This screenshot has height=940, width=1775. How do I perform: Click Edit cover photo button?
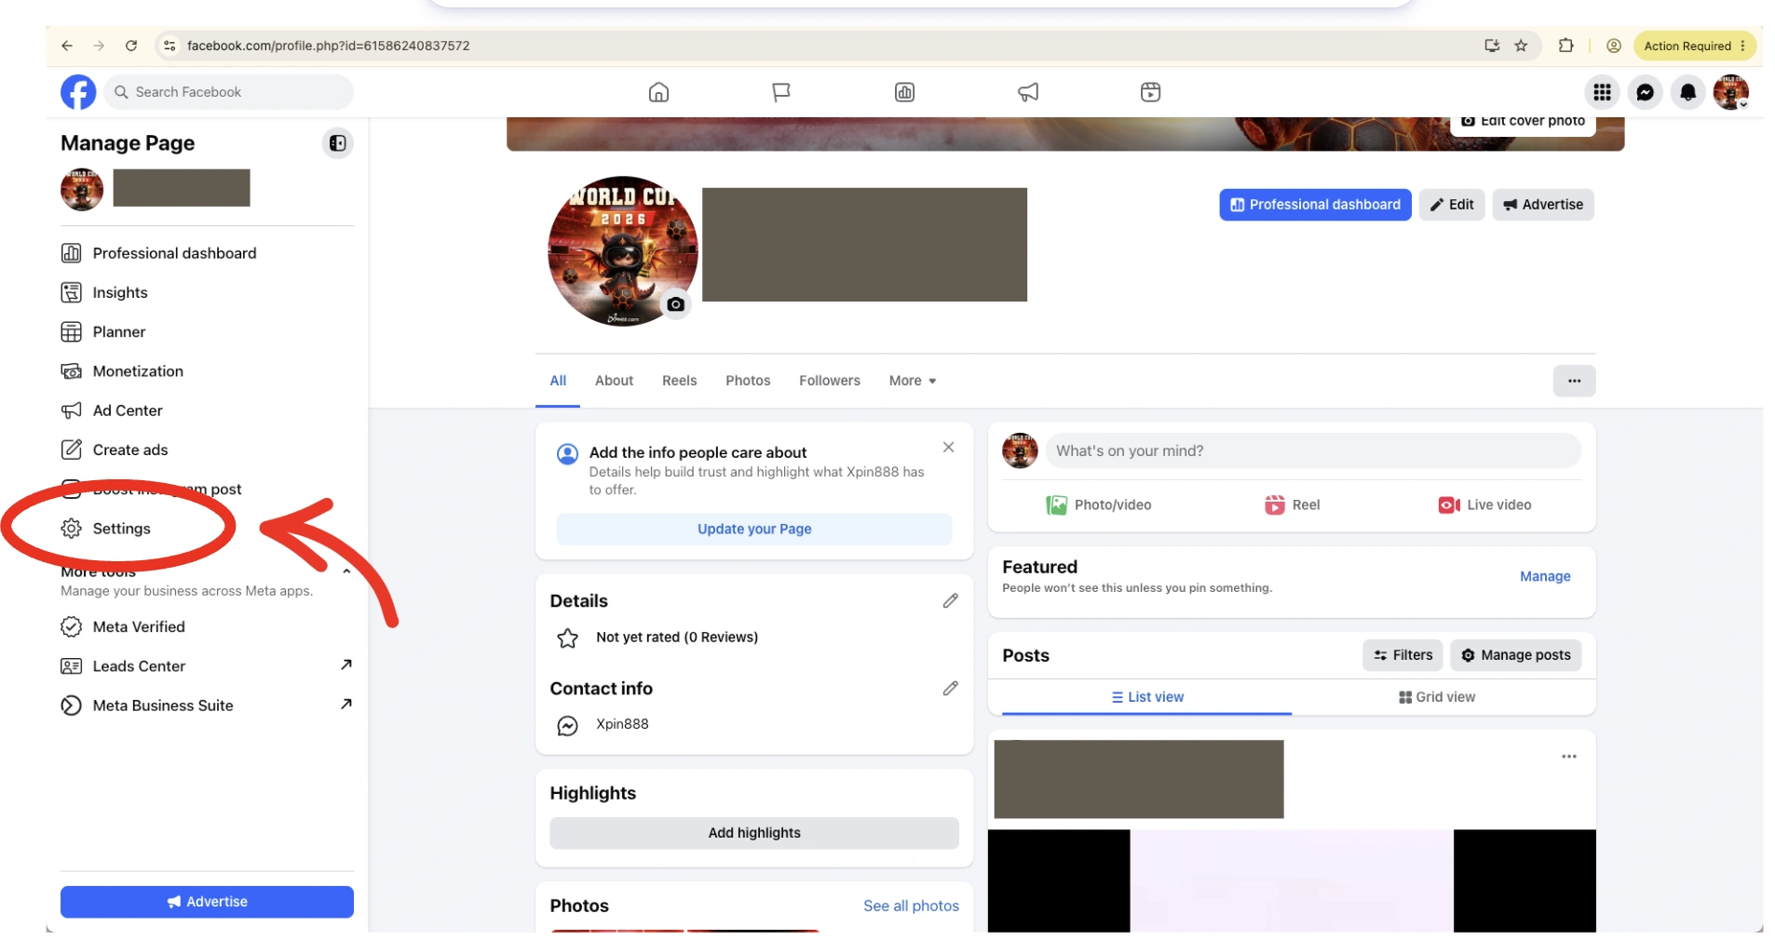1523,122
